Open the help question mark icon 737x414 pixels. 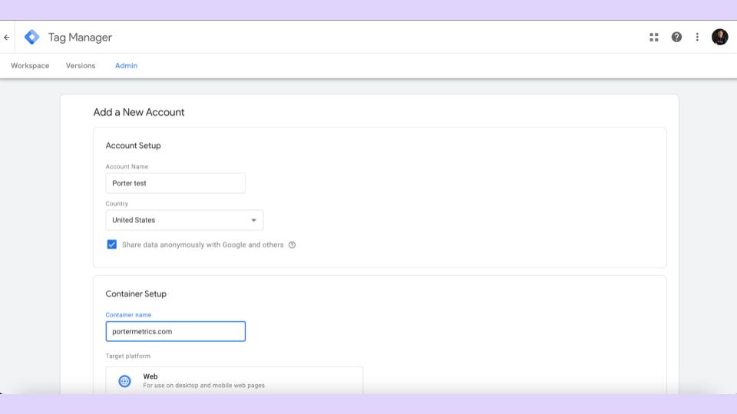(676, 37)
